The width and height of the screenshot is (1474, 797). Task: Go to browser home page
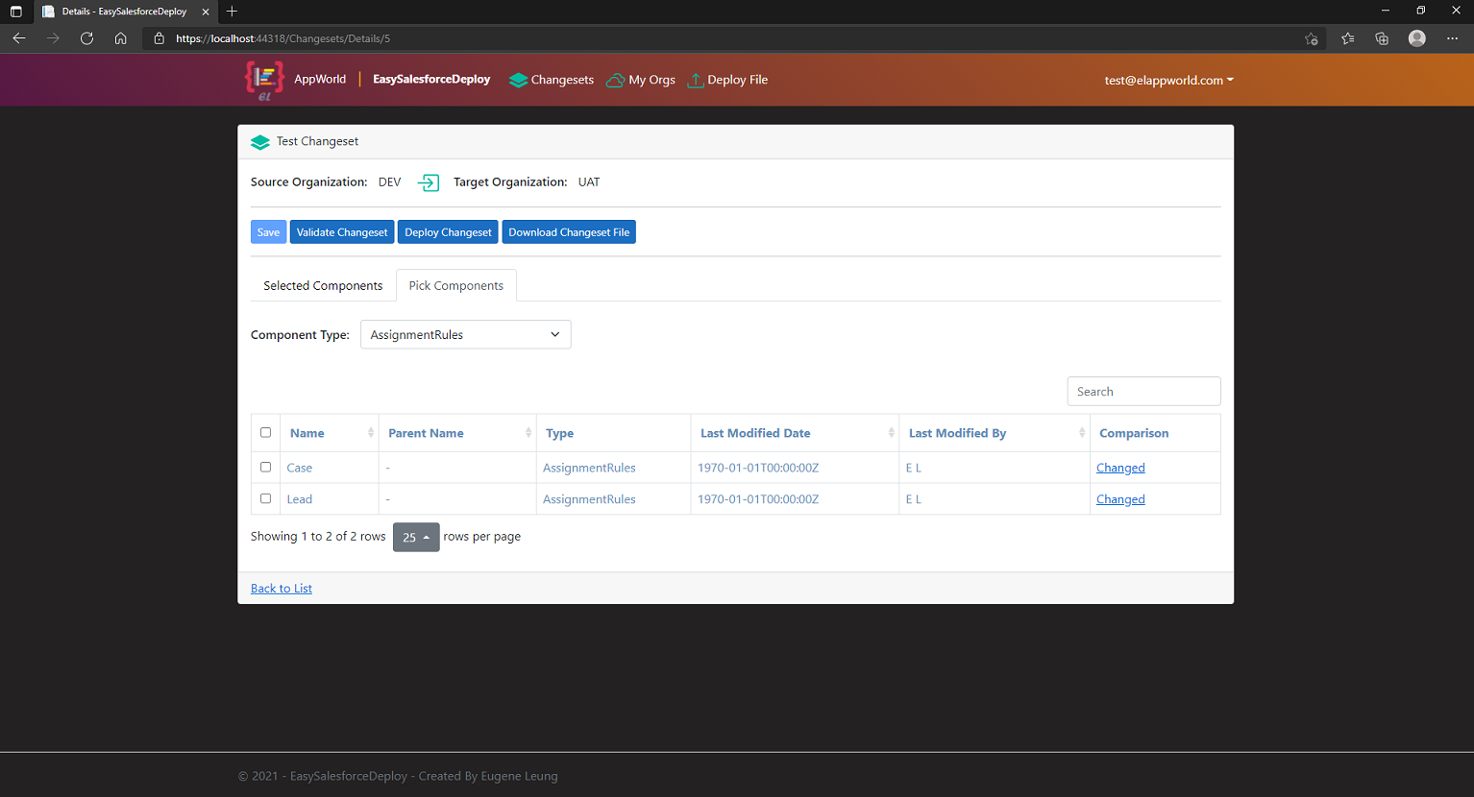[x=120, y=38]
